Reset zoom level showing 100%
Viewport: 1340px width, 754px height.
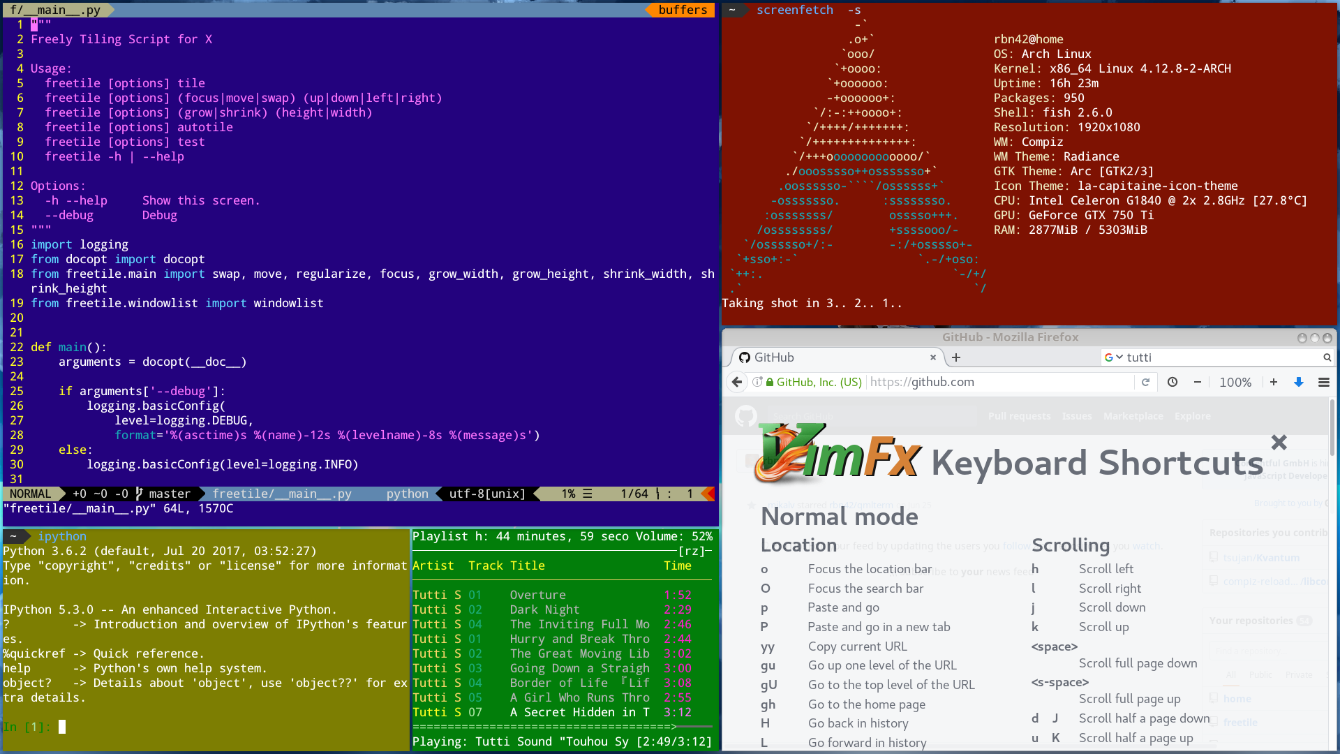(1235, 382)
